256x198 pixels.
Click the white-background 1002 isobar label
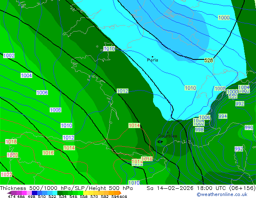(9, 55)
